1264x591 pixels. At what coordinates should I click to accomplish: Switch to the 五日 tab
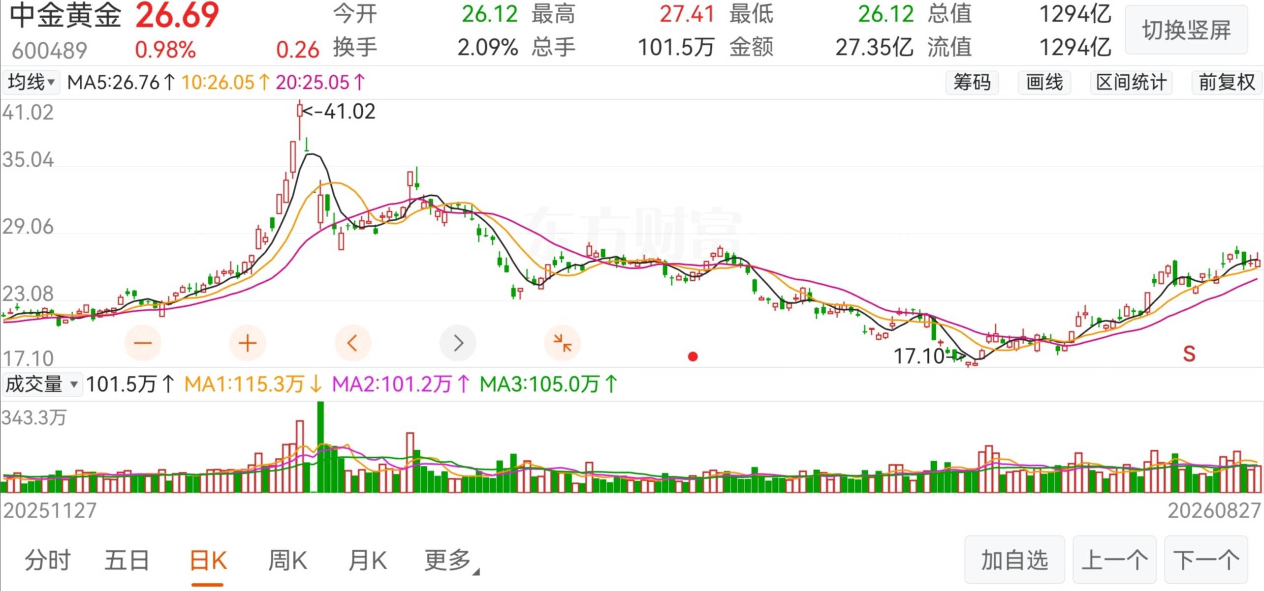[x=126, y=560]
